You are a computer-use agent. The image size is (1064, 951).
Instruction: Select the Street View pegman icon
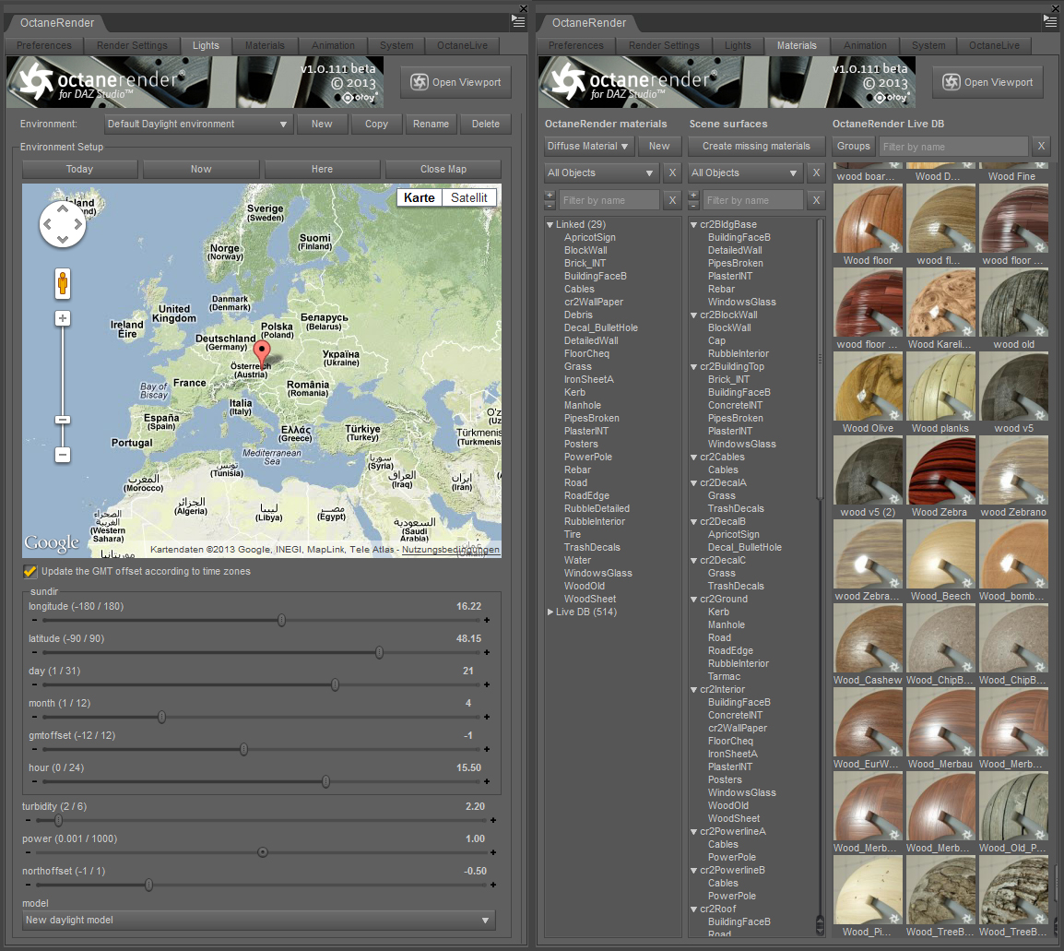coord(63,283)
